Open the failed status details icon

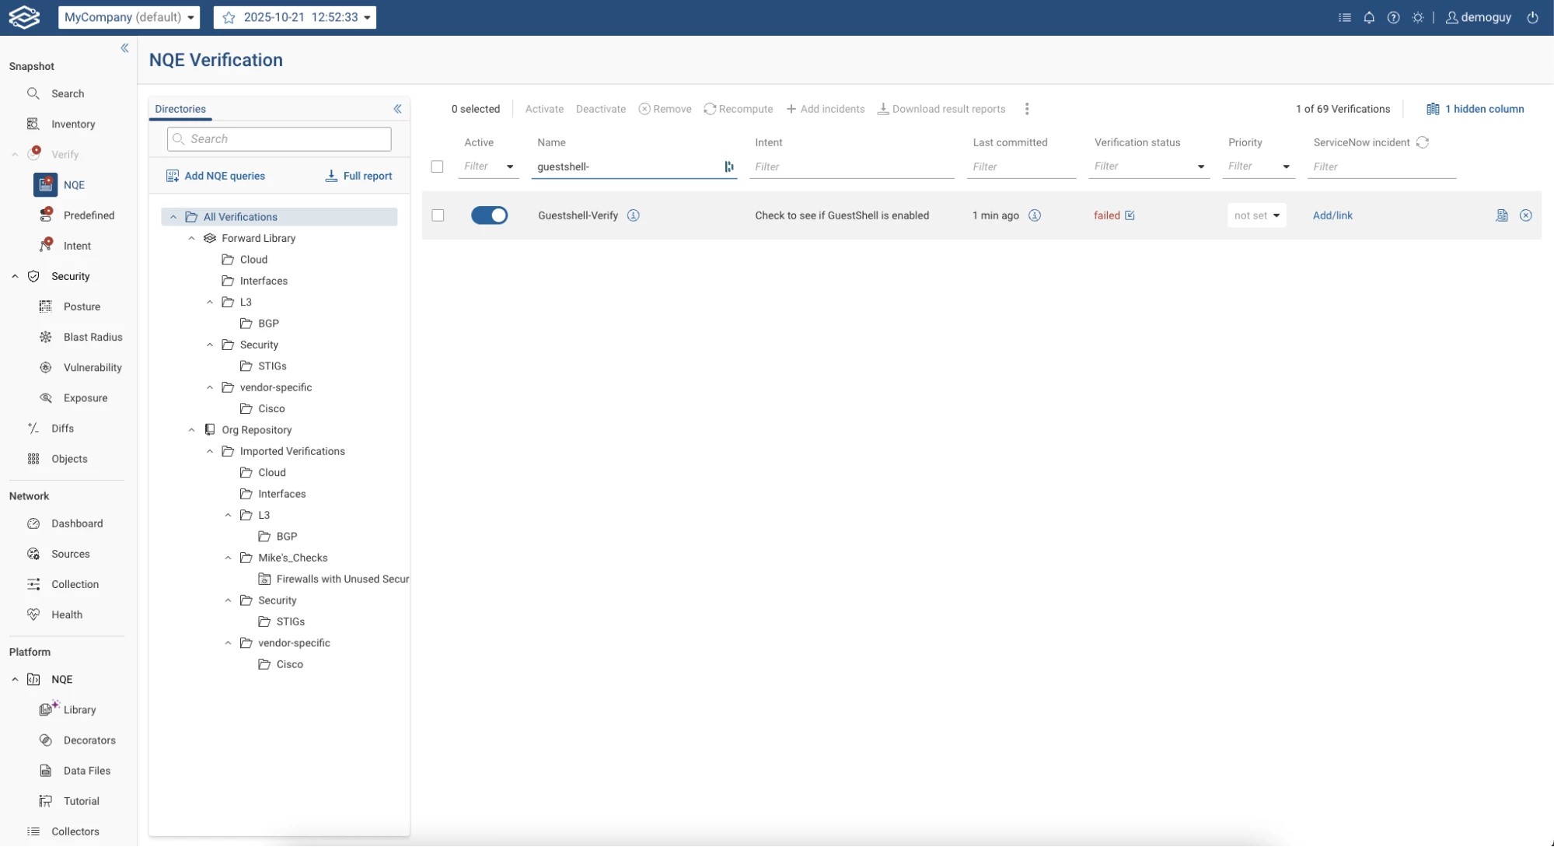tap(1130, 215)
